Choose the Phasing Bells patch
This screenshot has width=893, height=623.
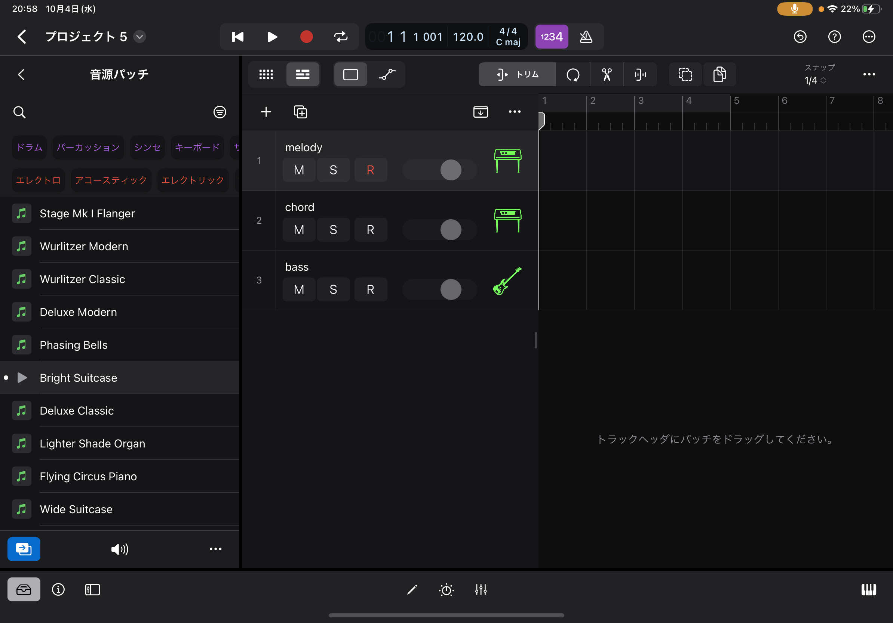[120, 345]
